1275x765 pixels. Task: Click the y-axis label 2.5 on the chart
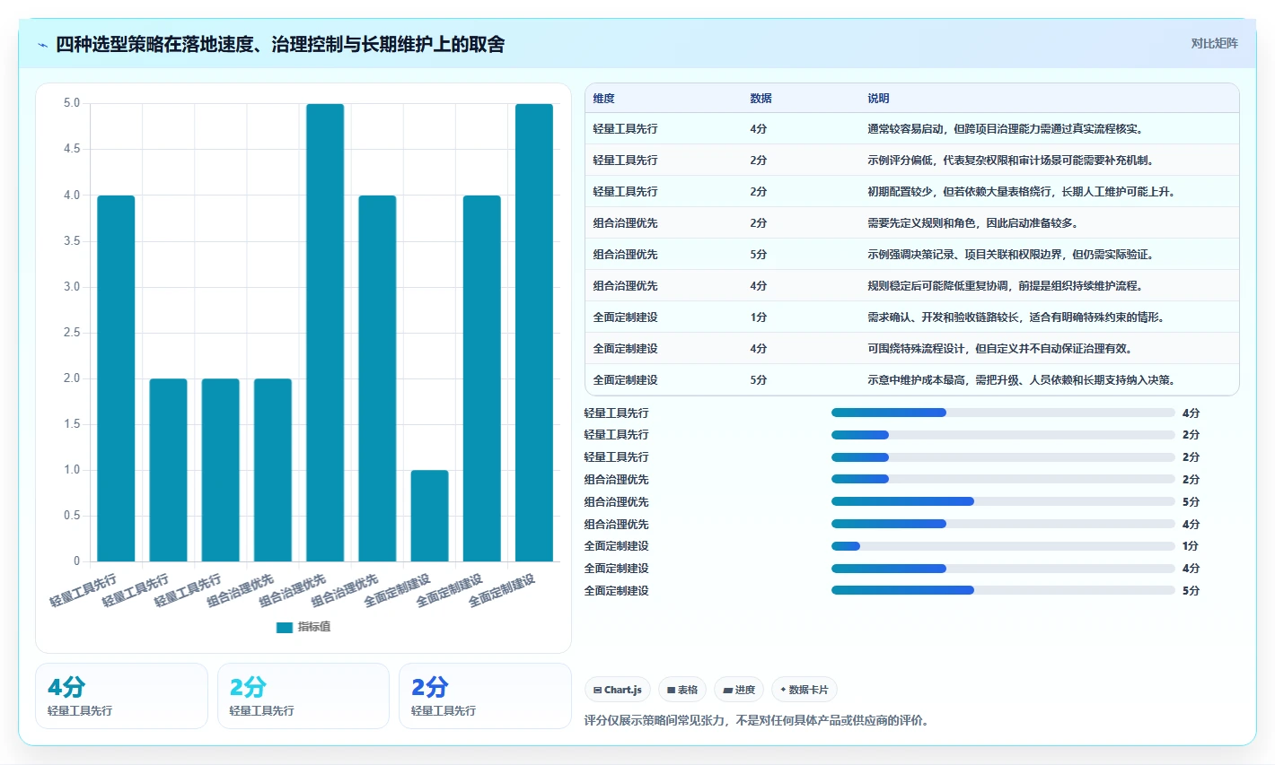coord(72,333)
